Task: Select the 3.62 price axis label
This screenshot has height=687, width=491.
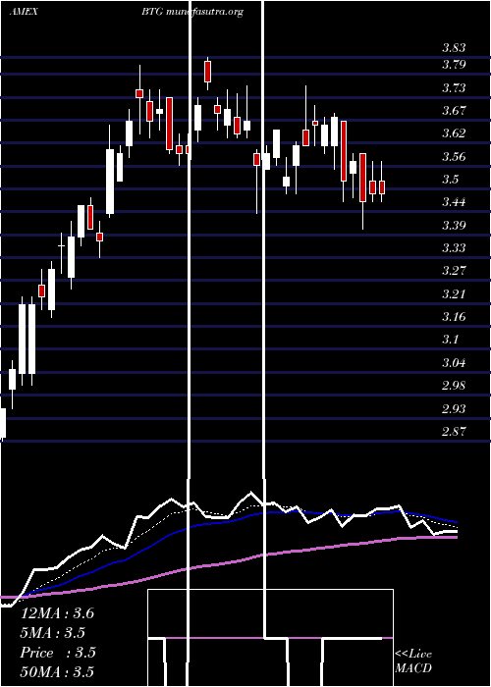Action: [454, 133]
